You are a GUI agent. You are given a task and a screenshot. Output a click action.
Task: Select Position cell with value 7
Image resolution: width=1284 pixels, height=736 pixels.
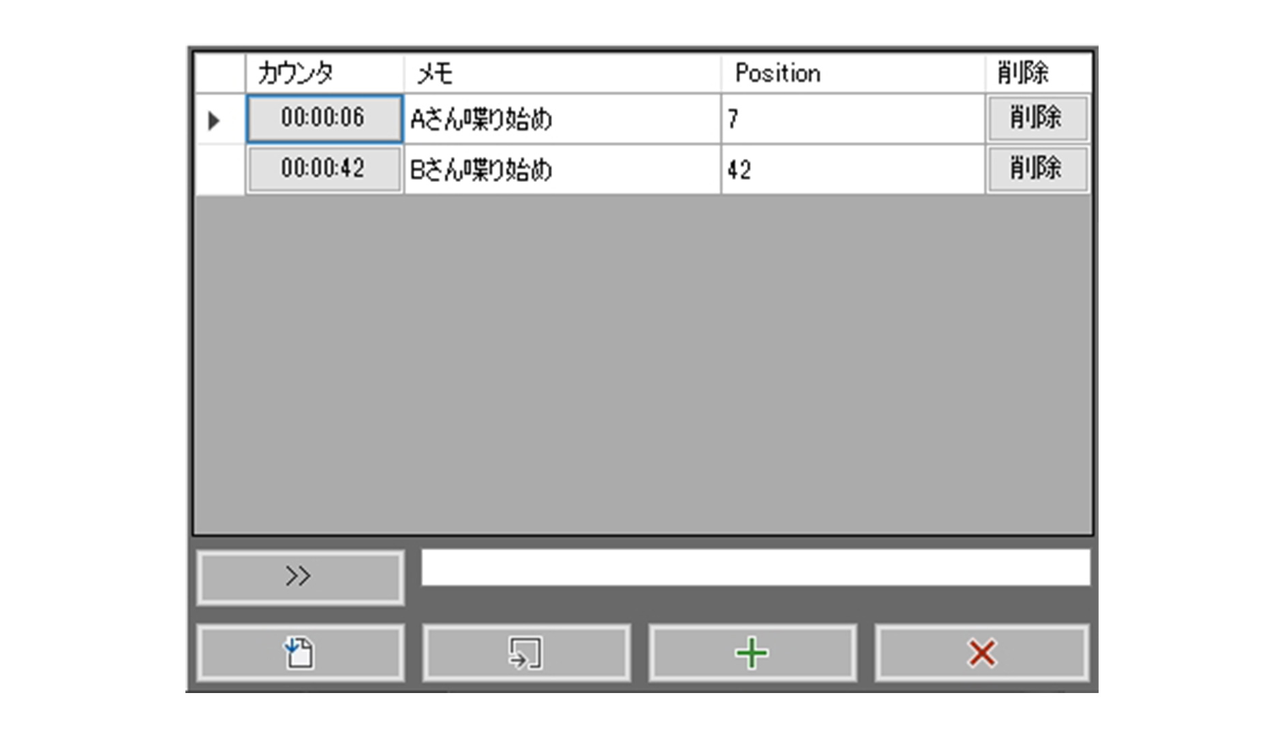point(853,119)
